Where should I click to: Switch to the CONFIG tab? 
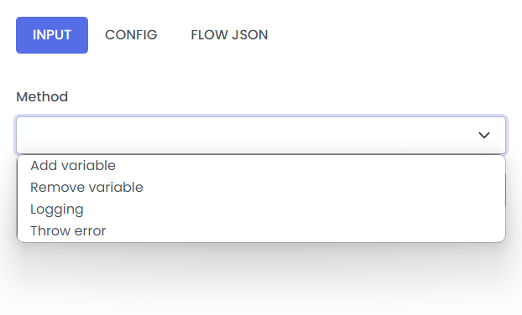click(x=131, y=35)
